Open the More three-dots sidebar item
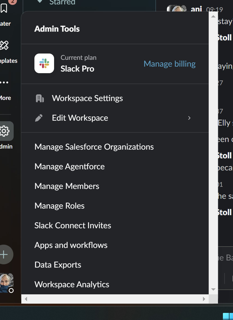The image size is (233, 320). 4,82
